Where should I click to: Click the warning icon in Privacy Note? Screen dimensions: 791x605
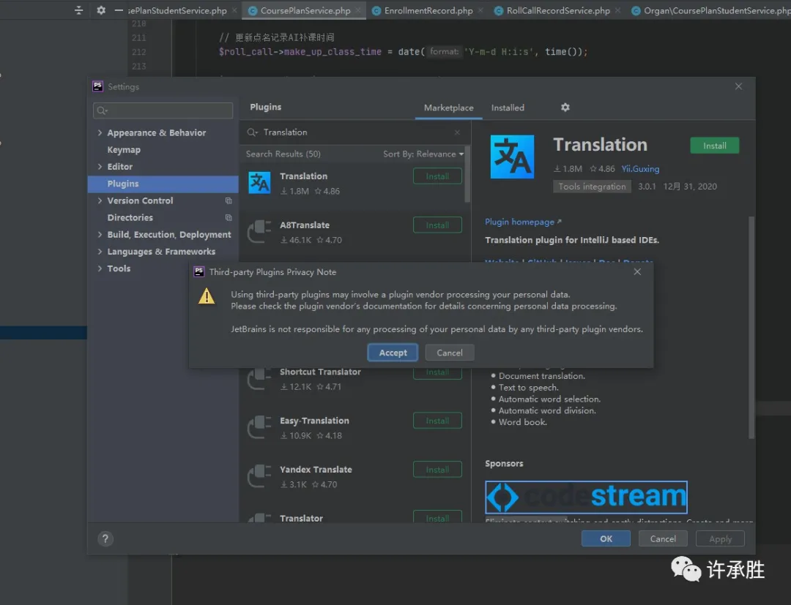[207, 296]
